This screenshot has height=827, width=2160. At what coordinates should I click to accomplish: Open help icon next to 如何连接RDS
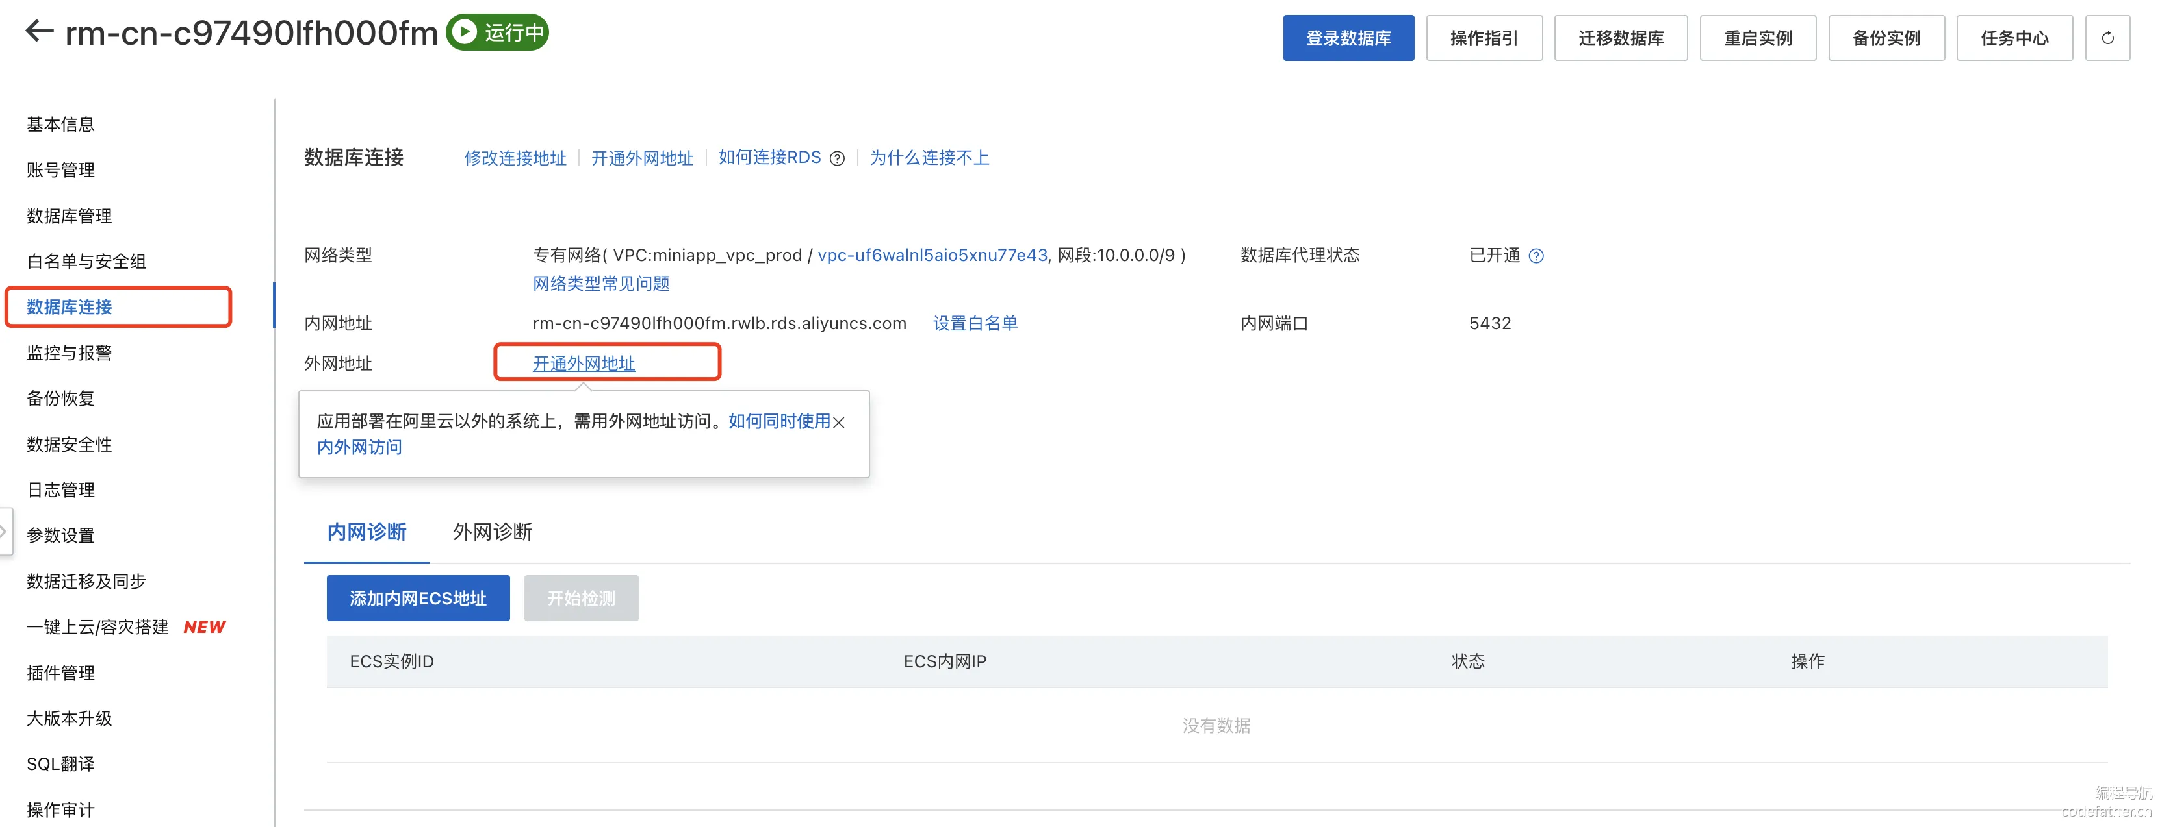click(x=837, y=158)
